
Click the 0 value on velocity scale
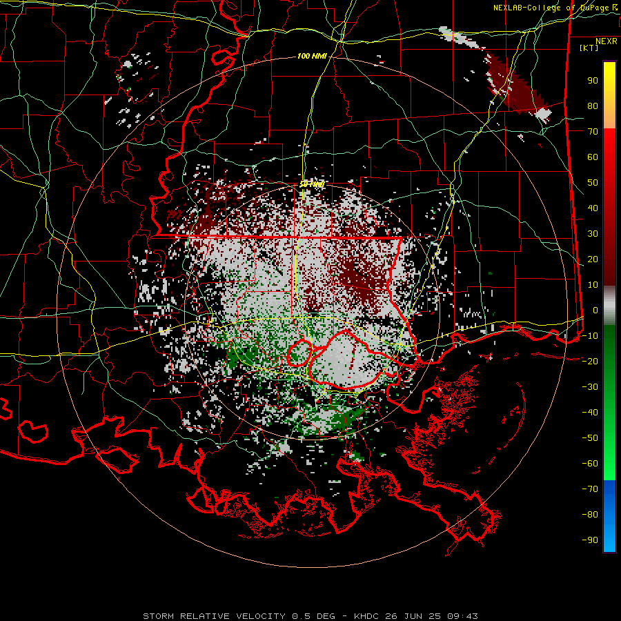coord(595,310)
